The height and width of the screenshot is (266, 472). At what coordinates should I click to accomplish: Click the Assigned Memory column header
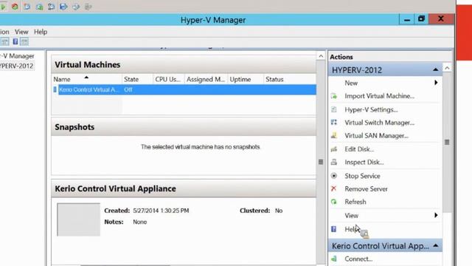click(206, 79)
